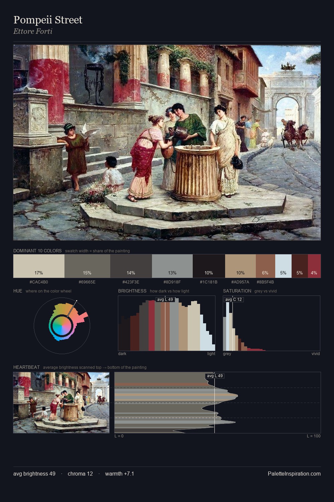
Task: Click the saturation histogram chart
Action: click(x=272, y=323)
